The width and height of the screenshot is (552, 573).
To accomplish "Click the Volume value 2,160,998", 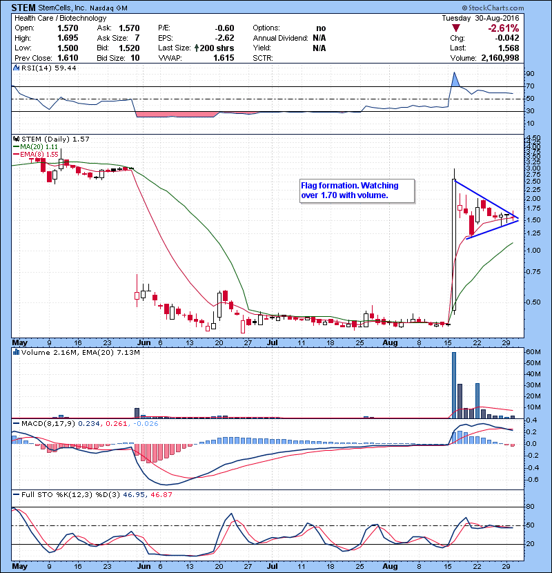I will click(500, 58).
